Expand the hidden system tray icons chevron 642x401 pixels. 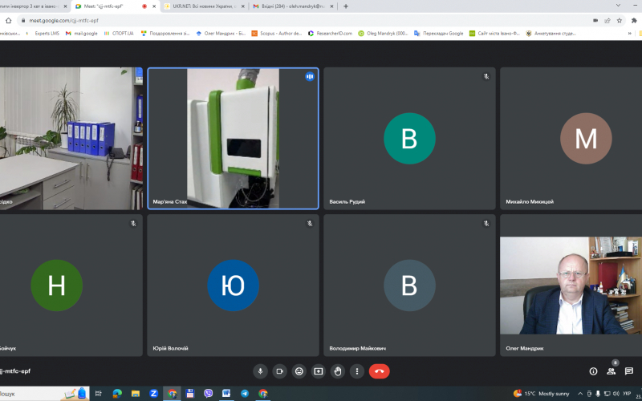[580, 394]
